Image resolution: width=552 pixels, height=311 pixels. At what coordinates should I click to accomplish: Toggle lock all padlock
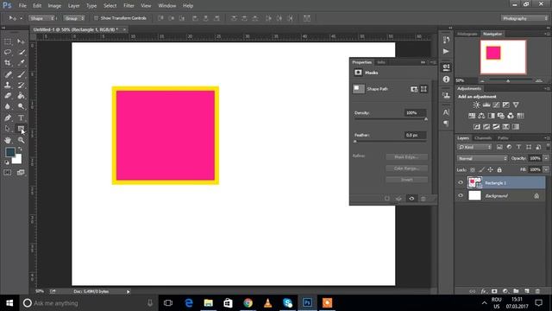click(499, 170)
